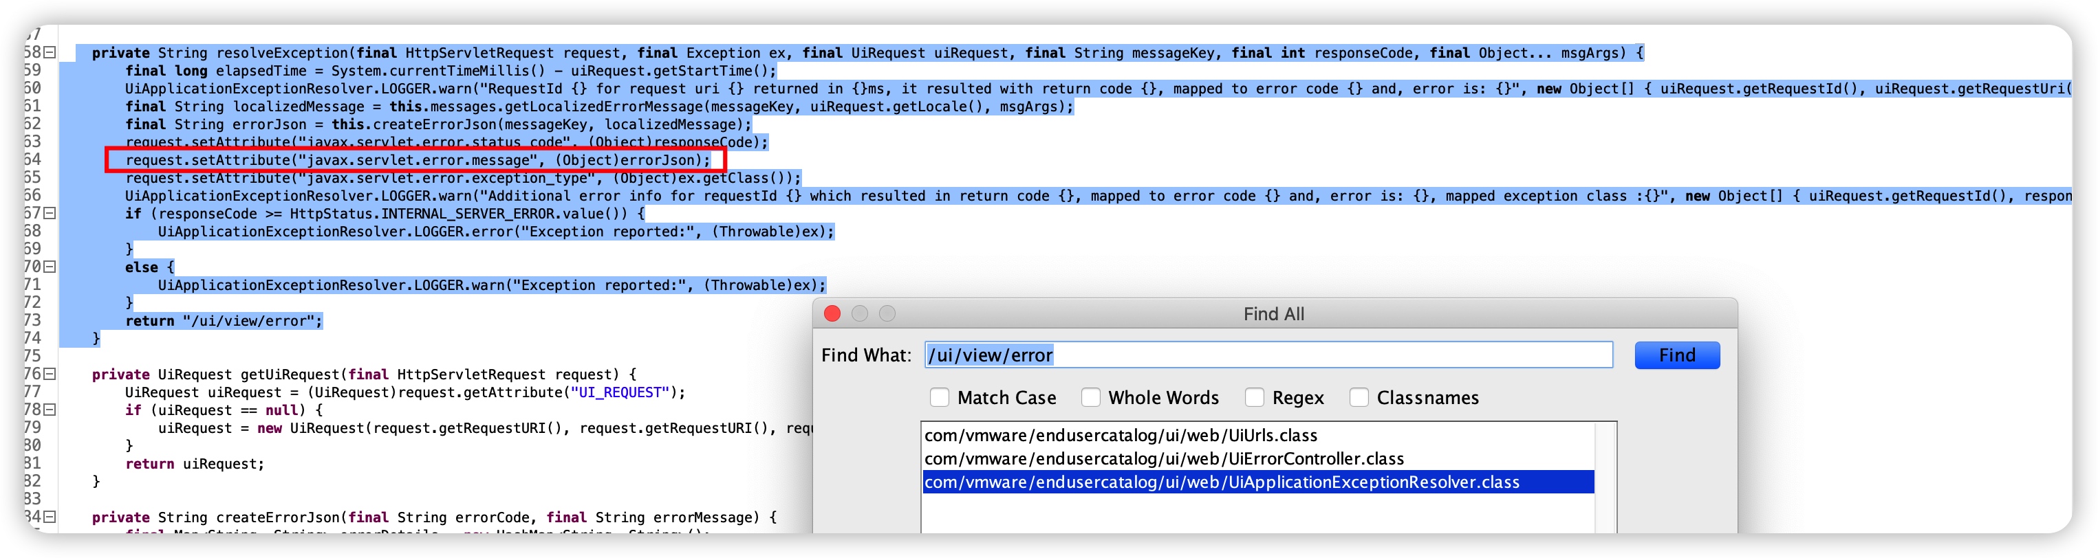Collapse the createErrorJson method fold
The image size is (2098, 558).
(x=50, y=517)
